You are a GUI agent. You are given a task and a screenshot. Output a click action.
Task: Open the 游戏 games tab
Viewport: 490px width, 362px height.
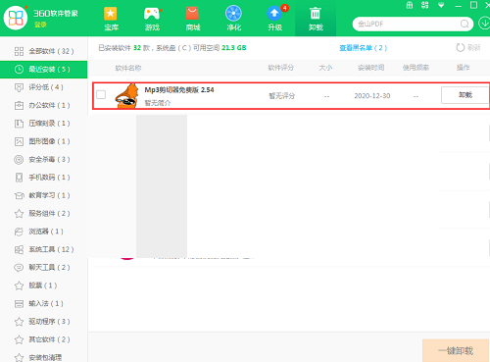tap(152, 19)
